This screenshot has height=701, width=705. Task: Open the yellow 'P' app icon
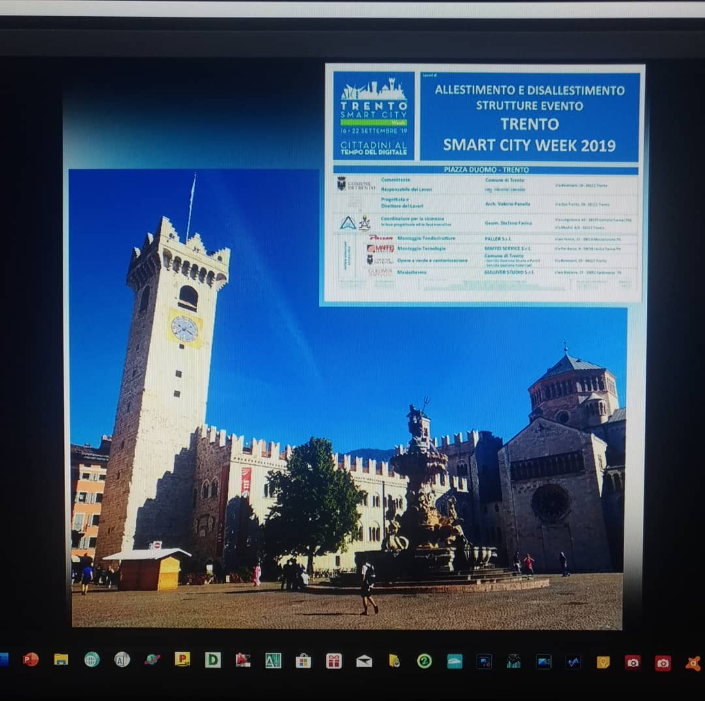pyautogui.click(x=182, y=659)
